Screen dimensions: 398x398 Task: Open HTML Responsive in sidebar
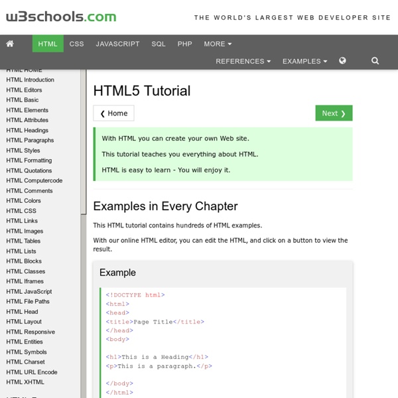(31, 332)
